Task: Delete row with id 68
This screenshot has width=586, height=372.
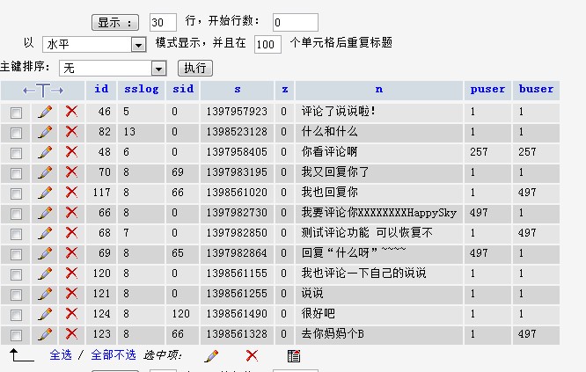Action: pyautogui.click(x=71, y=232)
